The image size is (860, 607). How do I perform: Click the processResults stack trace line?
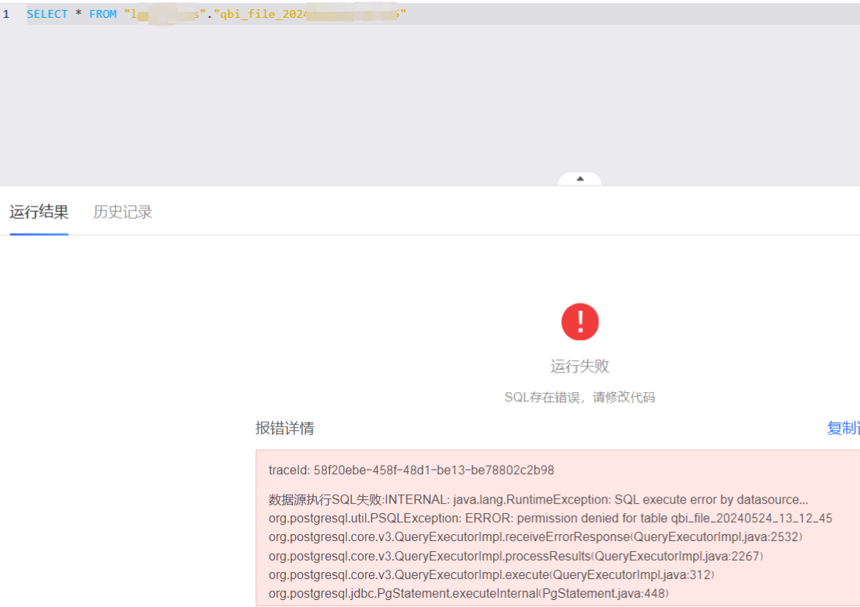(516, 556)
